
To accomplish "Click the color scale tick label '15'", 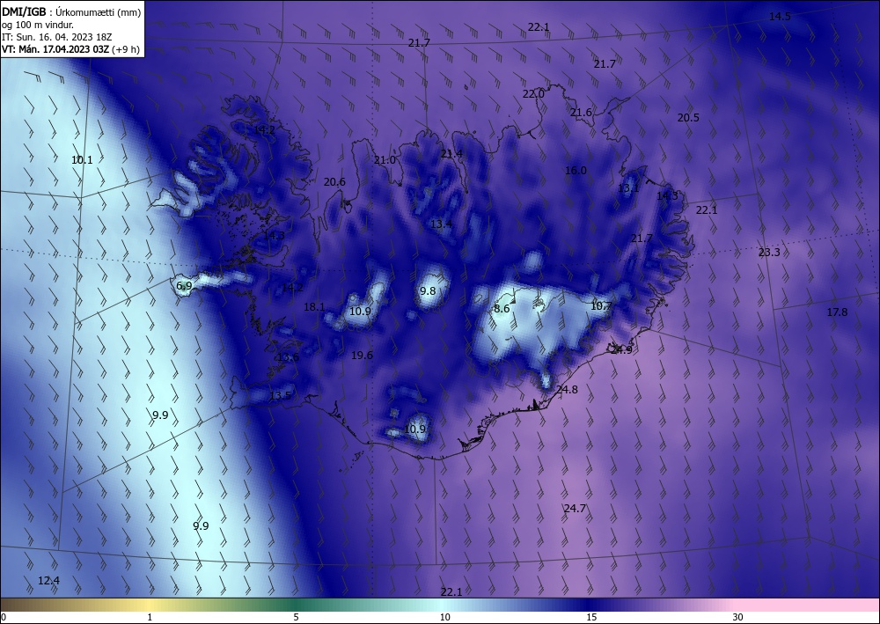I will coord(591,617).
